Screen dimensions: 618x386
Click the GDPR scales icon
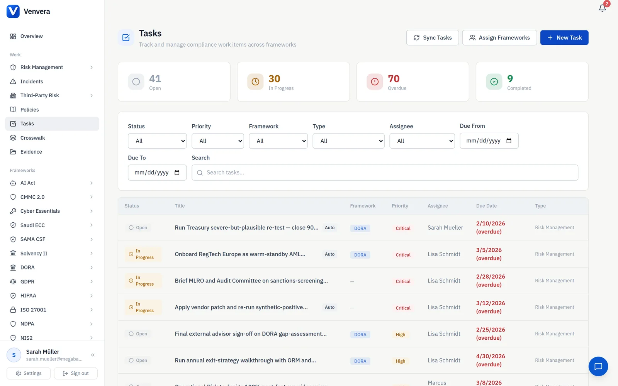point(13,282)
